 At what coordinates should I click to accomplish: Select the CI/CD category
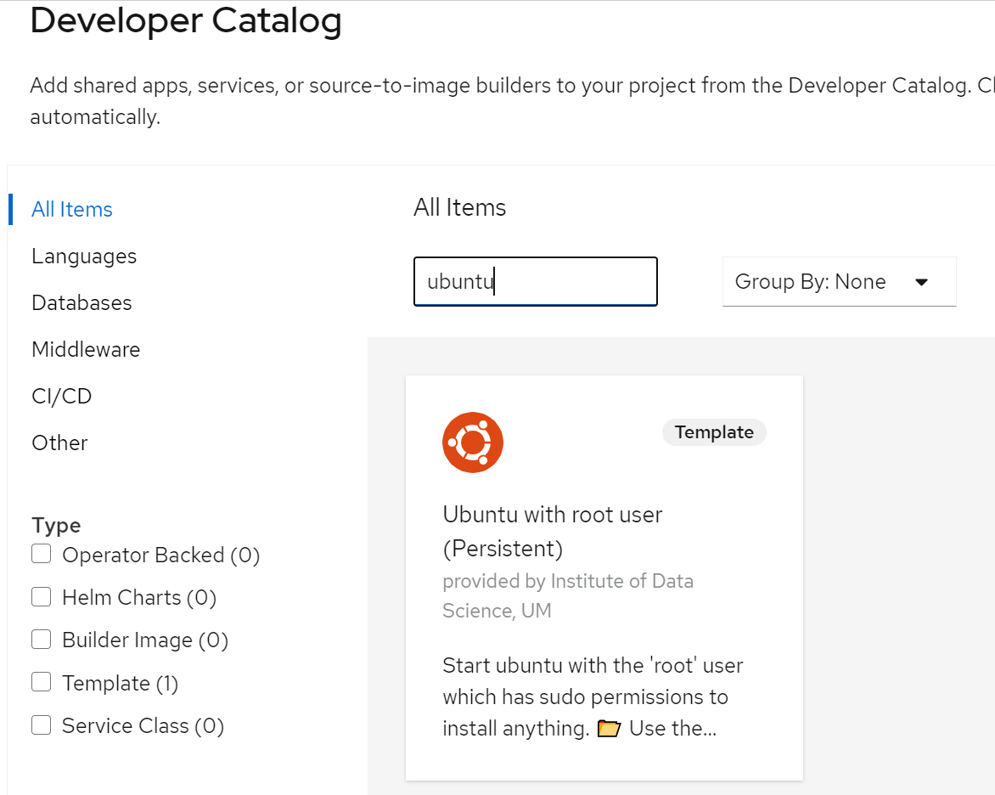[62, 397]
